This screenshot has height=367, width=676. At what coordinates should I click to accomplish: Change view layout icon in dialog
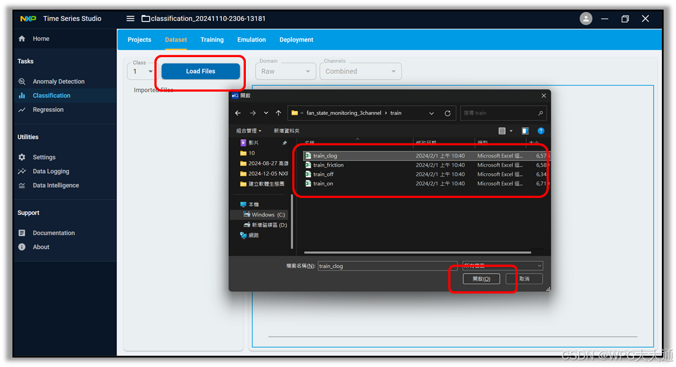pyautogui.click(x=502, y=131)
